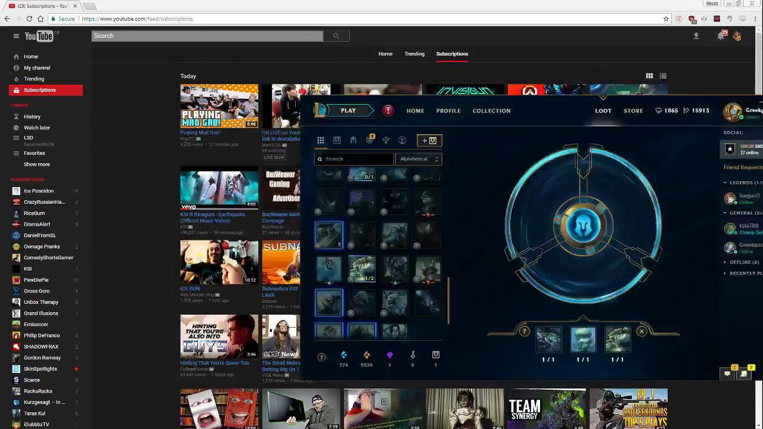Image resolution: width=763 pixels, height=429 pixels.
Task: Click the YouTube logo
Action: [39, 36]
